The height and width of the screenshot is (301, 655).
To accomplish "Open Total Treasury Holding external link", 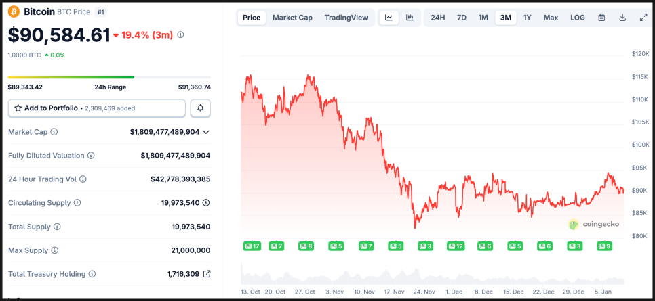I will coord(207,274).
